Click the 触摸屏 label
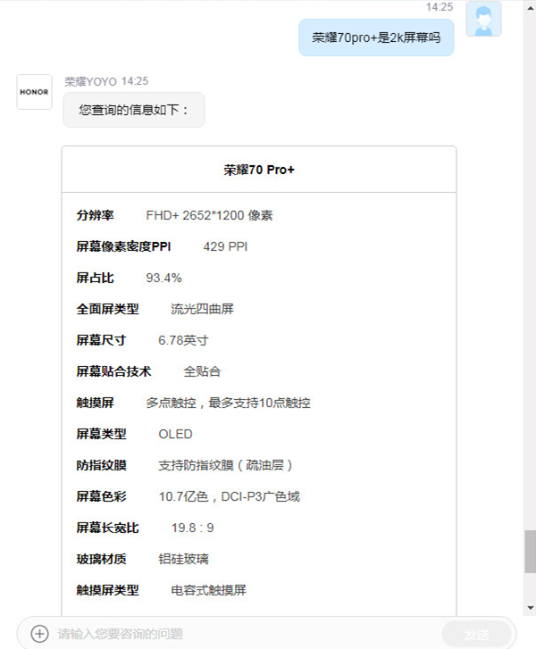This screenshot has width=536, height=649. tap(96, 403)
